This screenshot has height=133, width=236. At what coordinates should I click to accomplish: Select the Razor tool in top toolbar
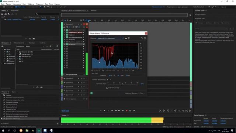point(45,7)
